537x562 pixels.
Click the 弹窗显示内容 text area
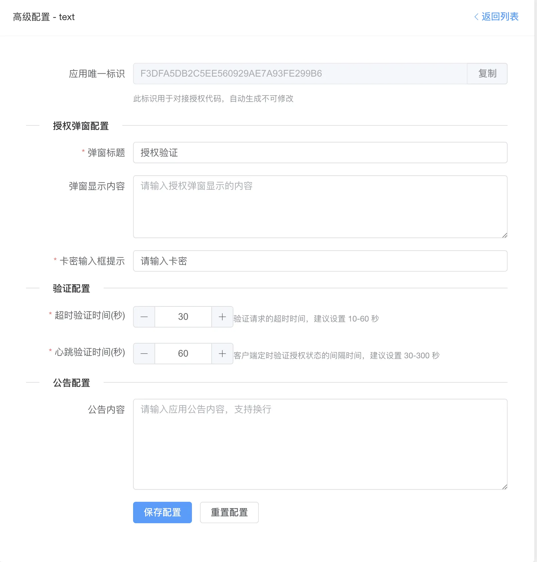coord(320,206)
